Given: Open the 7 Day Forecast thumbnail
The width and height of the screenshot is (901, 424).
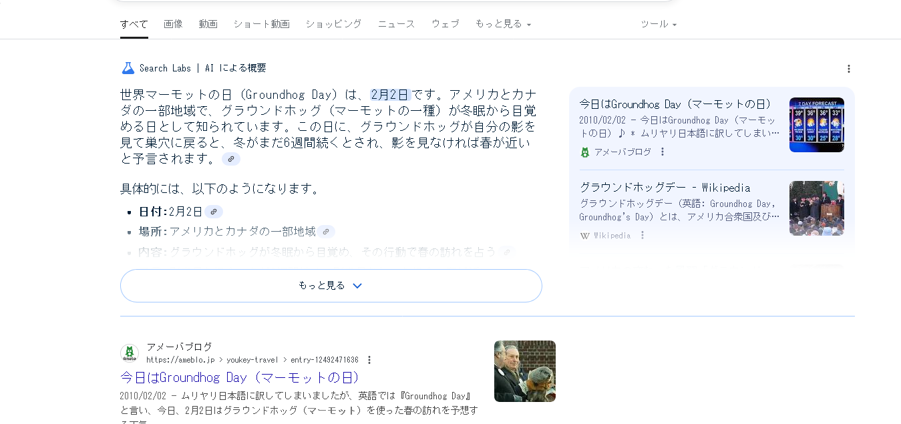Looking at the screenshot, I should (817, 125).
